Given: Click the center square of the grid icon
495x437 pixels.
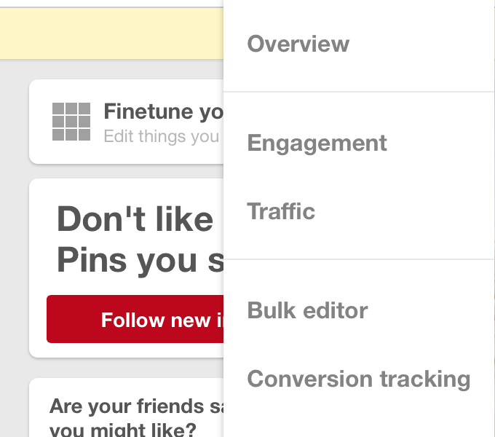Looking at the screenshot, I should click(x=71, y=122).
